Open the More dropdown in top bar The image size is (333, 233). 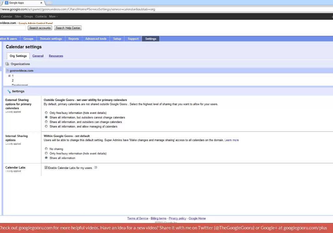coord(53,17)
